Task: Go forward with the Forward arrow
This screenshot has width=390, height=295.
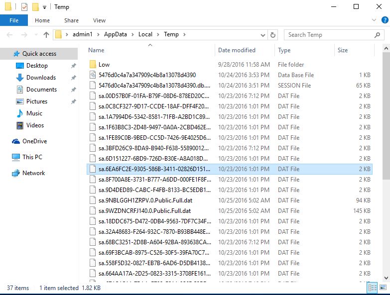Action: click(24, 35)
